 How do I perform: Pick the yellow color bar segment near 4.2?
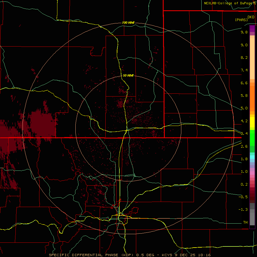(x=252, y=122)
